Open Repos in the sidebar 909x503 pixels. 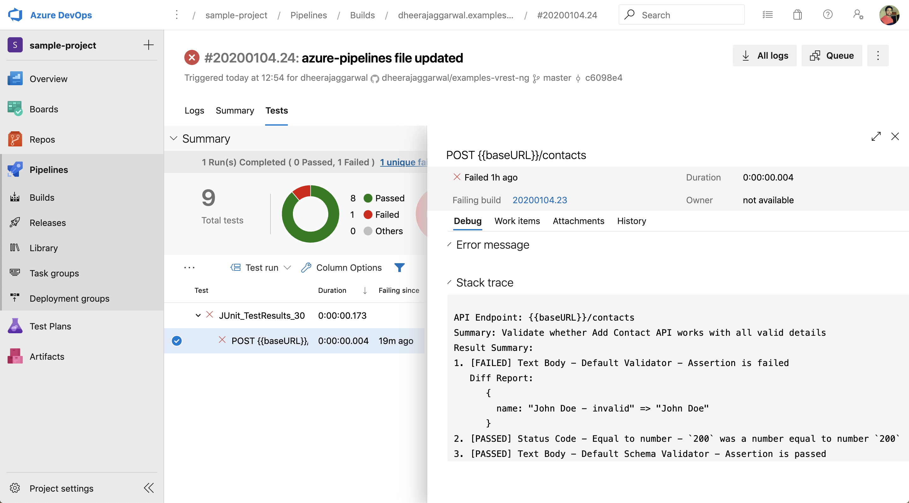point(82,139)
